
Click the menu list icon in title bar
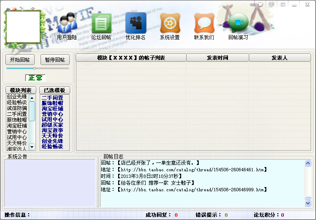click(283, 4)
